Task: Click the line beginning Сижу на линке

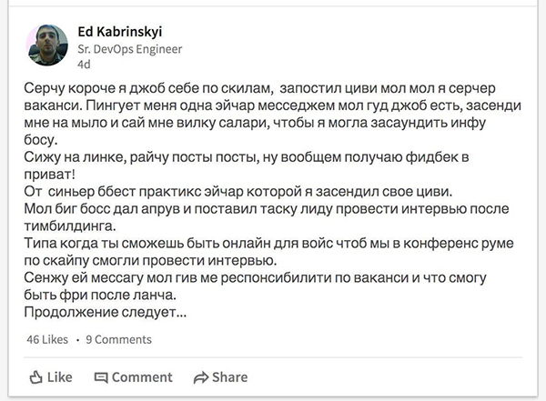Action: point(247,165)
